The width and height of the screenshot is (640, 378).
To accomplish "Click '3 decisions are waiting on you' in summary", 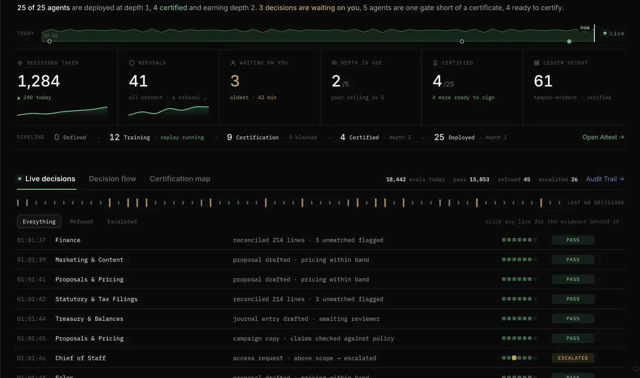I will (309, 8).
